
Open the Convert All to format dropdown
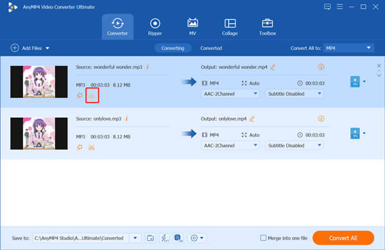(348, 48)
